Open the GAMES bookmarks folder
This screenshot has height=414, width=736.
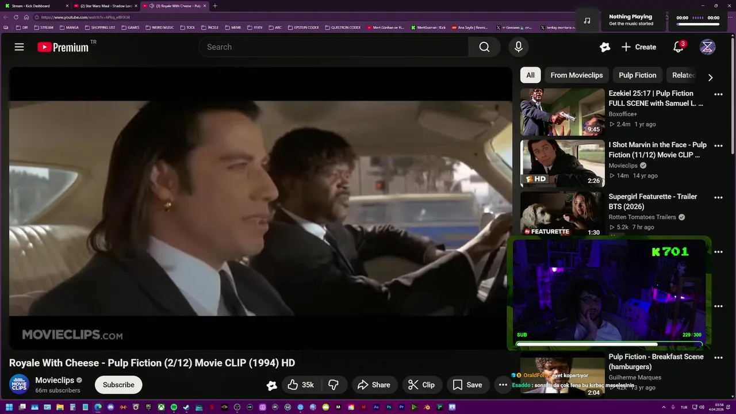coord(130,28)
